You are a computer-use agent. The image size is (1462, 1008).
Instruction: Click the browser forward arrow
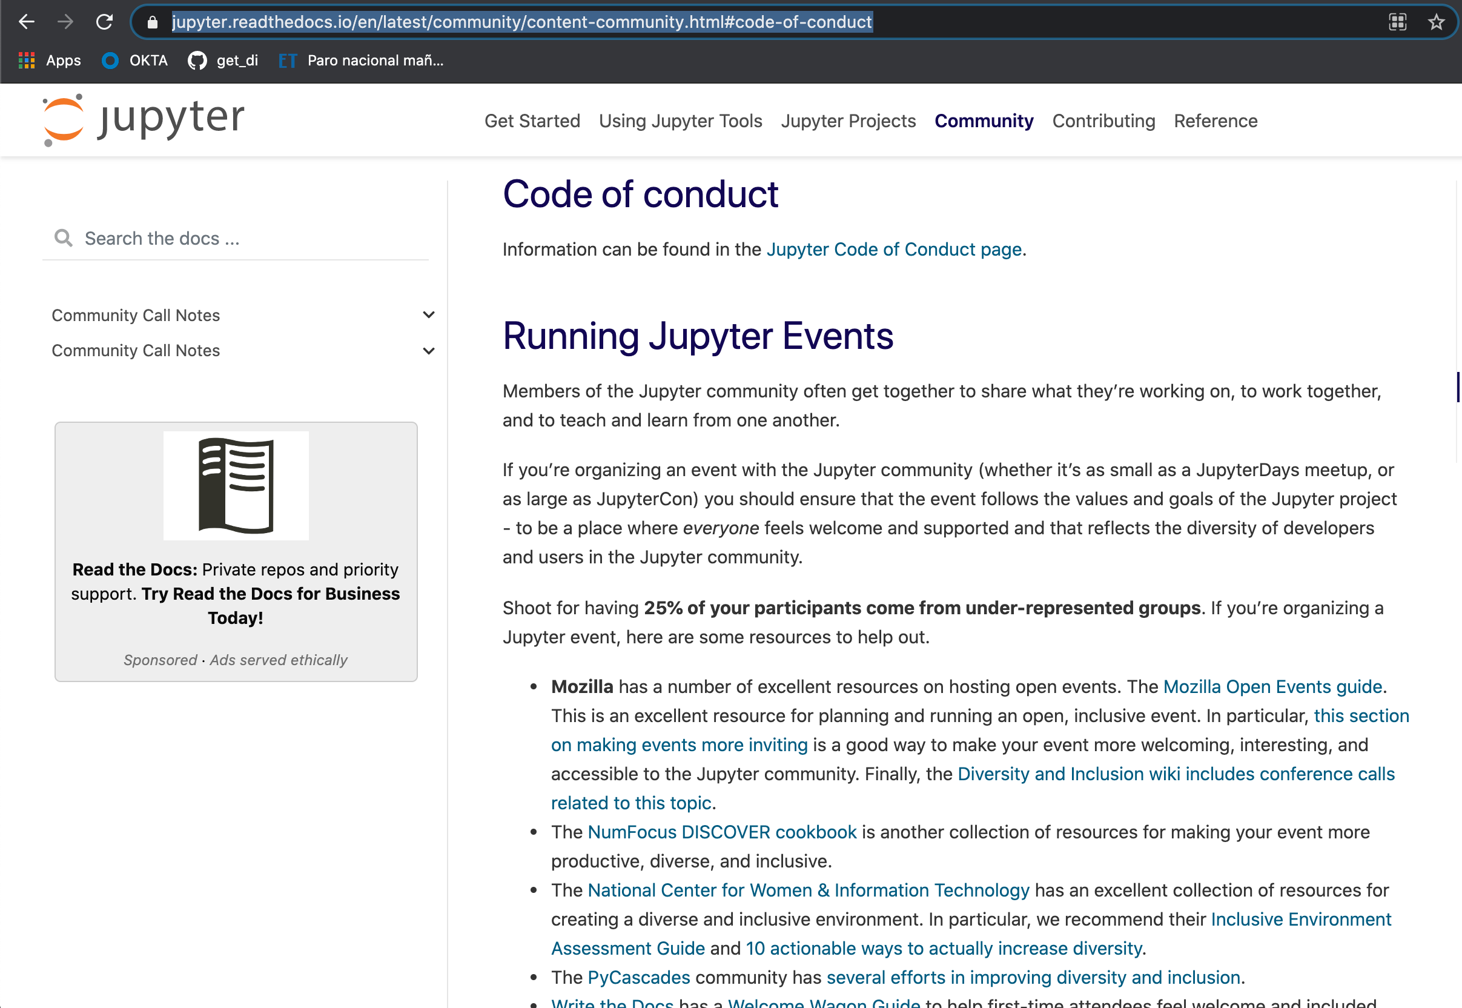tap(65, 22)
